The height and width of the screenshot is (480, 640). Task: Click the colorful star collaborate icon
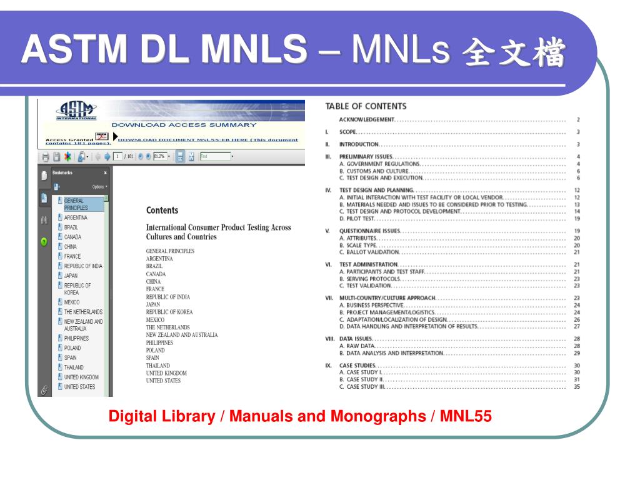click(x=67, y=156)
